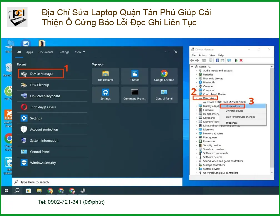
Task: Open the Settings top app tile
Action: pos(105,95)
